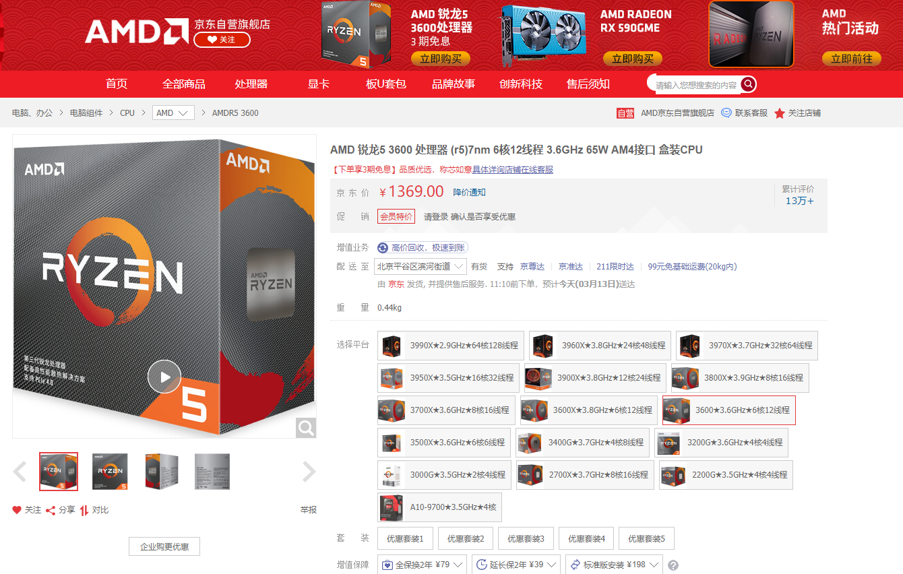Screen dimensions: 903x574
Task: Click 立即购买 under the 锐龙5 3600 banner
Action: tap(441, 59)
